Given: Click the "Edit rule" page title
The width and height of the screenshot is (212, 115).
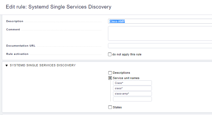Looking at the screenshot, I should coord(59,7).
